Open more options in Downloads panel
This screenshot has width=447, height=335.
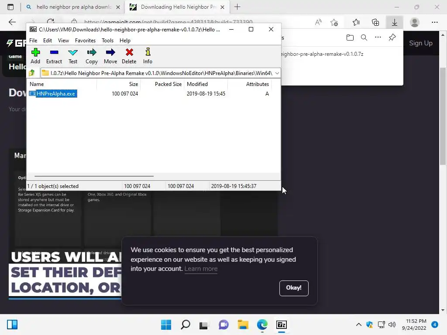[378, 38]
